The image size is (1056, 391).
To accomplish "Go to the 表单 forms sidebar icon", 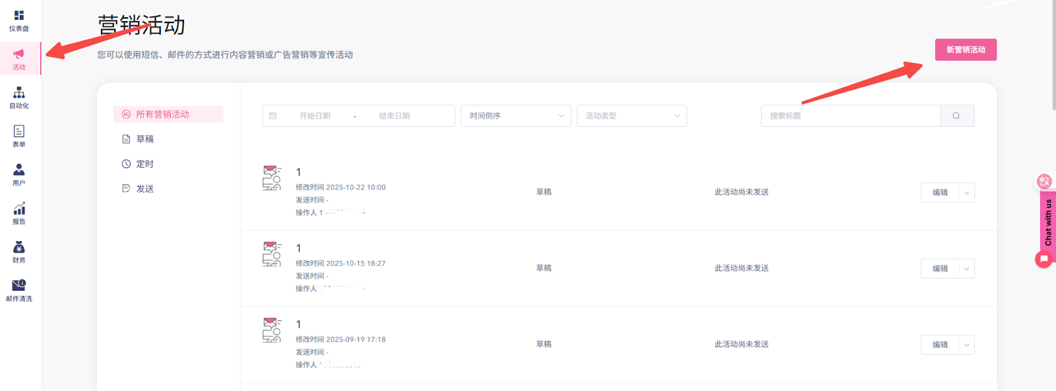I will pyautogui.click(x=19, y=131).
